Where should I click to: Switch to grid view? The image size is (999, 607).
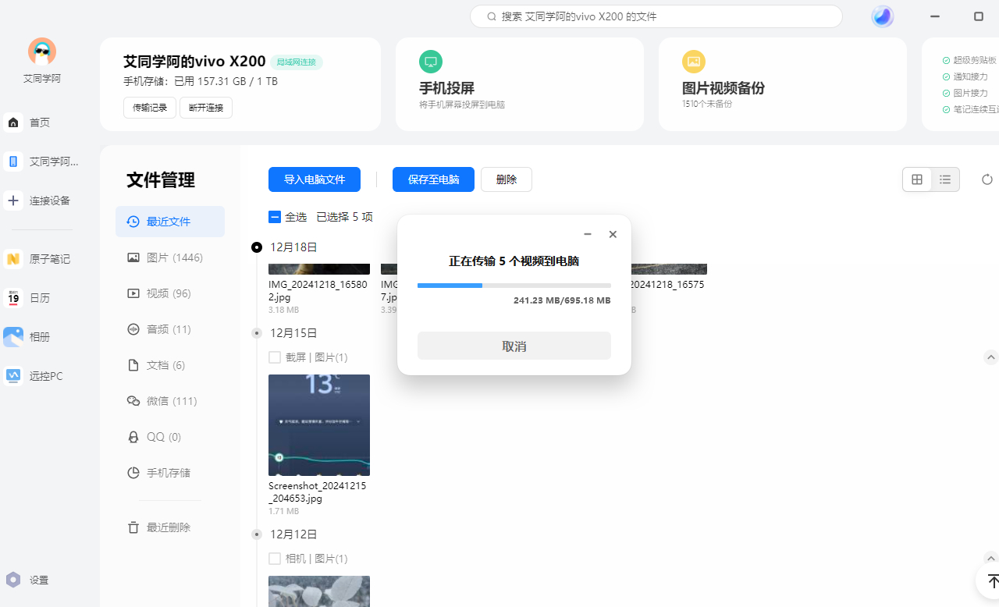coord(917,179)
